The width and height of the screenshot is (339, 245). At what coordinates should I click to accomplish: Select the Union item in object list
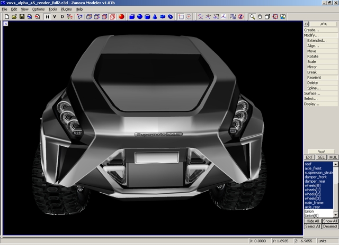tap(309, 211)
